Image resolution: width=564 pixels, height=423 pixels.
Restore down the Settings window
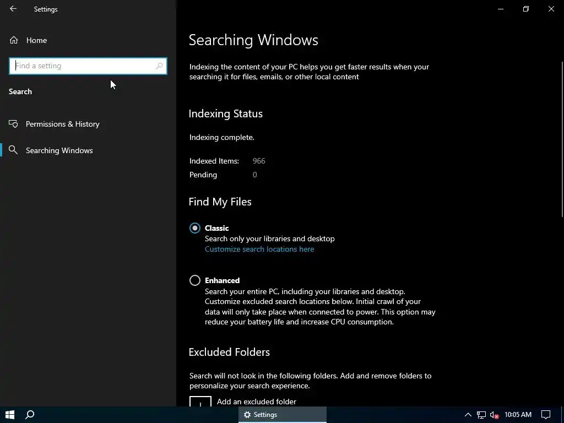click(x=526, y=9)
